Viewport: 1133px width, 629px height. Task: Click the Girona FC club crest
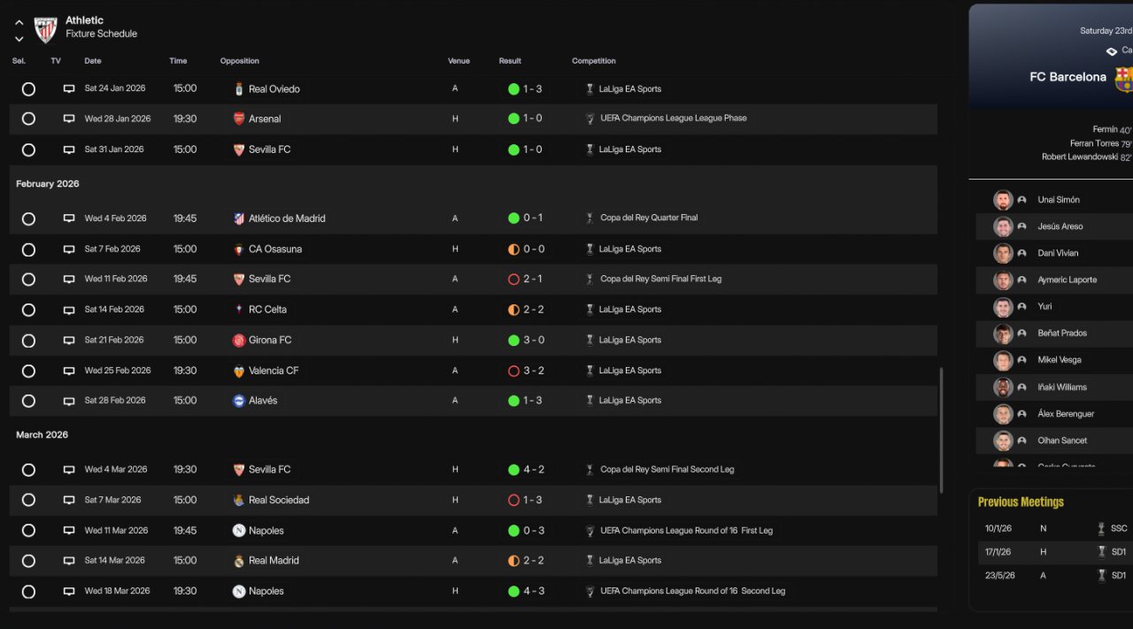[238, 341]
